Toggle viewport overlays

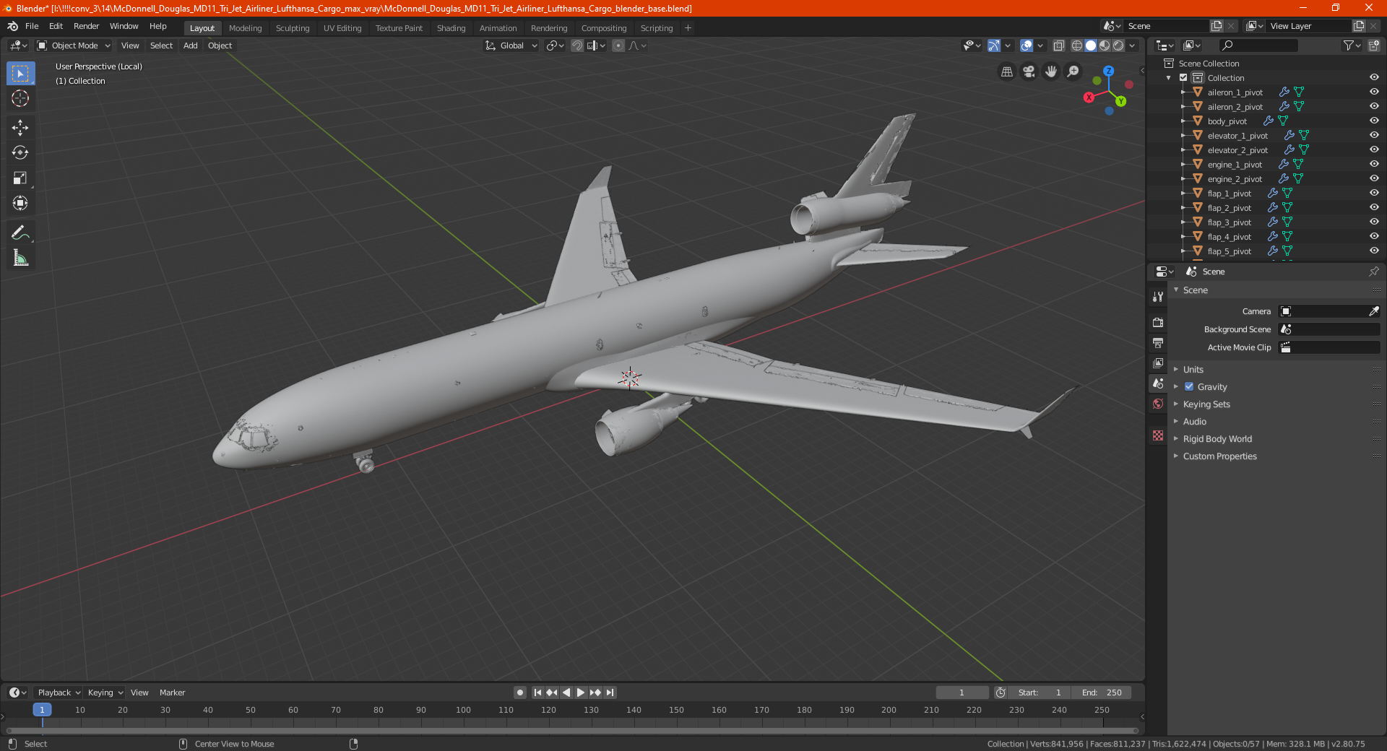tap(1027, 45)
